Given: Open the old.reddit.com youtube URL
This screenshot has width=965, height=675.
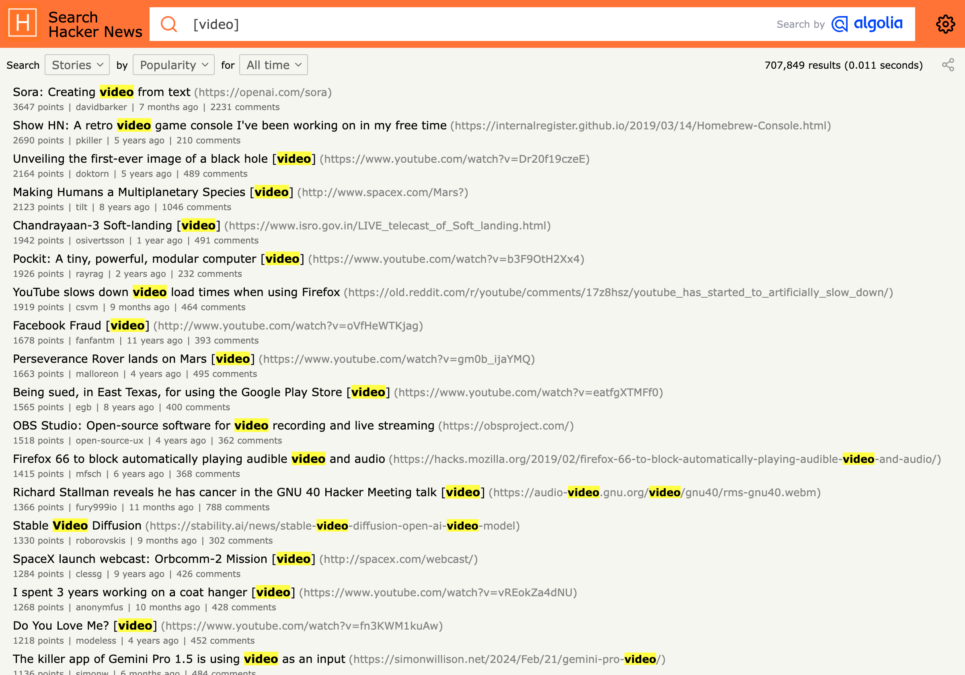Looking at the screenshot, I should [x=618, y=292].
